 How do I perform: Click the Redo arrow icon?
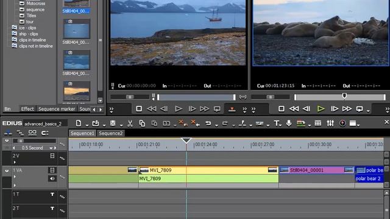(x=225, y=123)
